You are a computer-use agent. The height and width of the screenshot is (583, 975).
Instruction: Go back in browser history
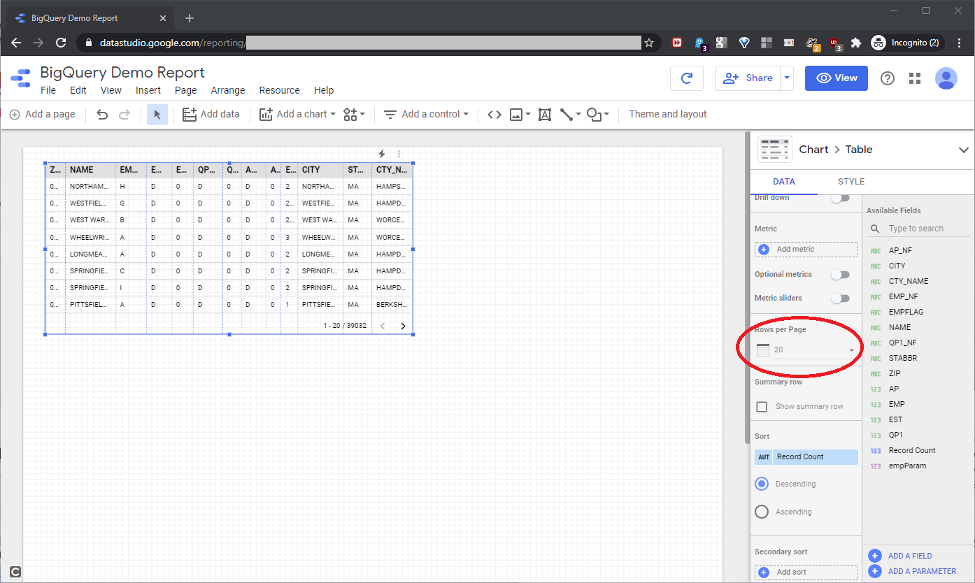[x=16, y=43]
